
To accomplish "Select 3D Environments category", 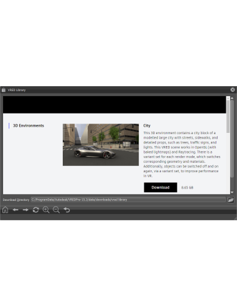I will [x=29, y=125].
